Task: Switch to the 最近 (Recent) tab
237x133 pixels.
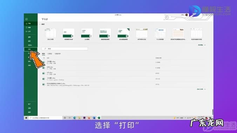Action: tap(43, 54)
